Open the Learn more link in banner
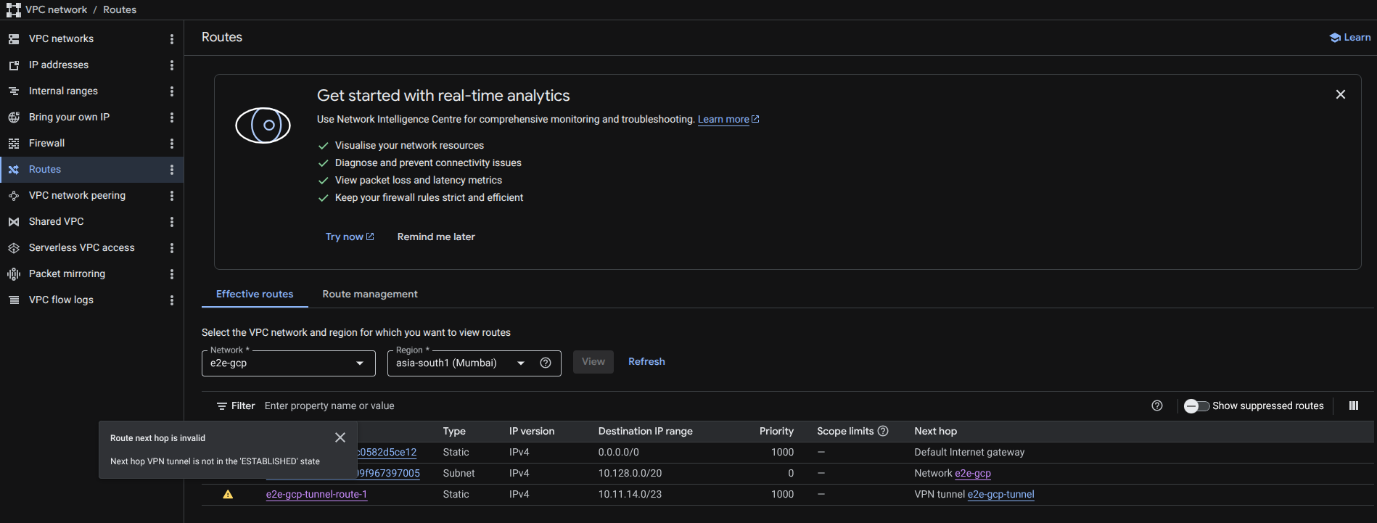 click(728, 120)
